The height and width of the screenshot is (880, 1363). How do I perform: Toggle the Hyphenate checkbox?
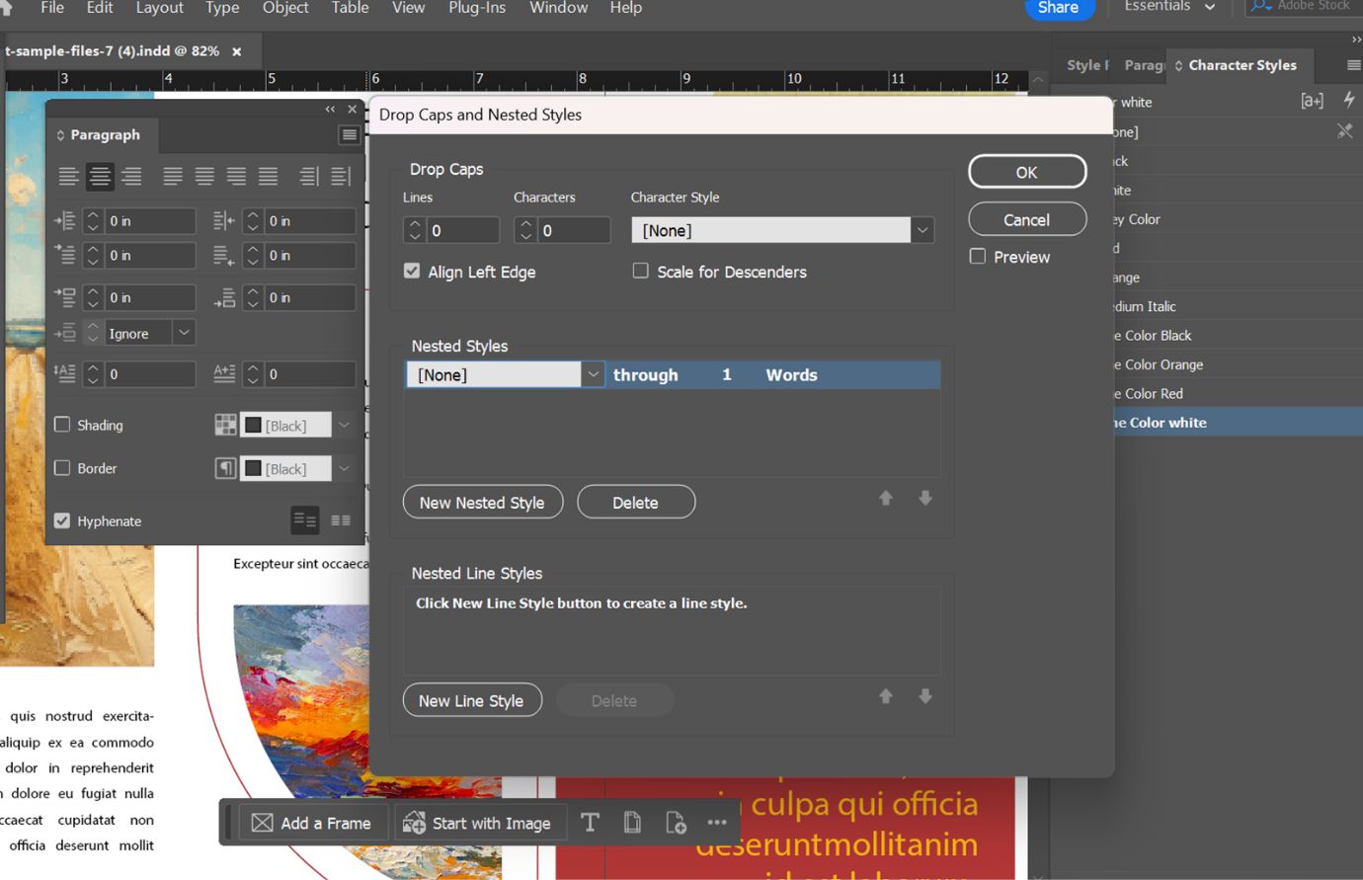pos(62,520)
